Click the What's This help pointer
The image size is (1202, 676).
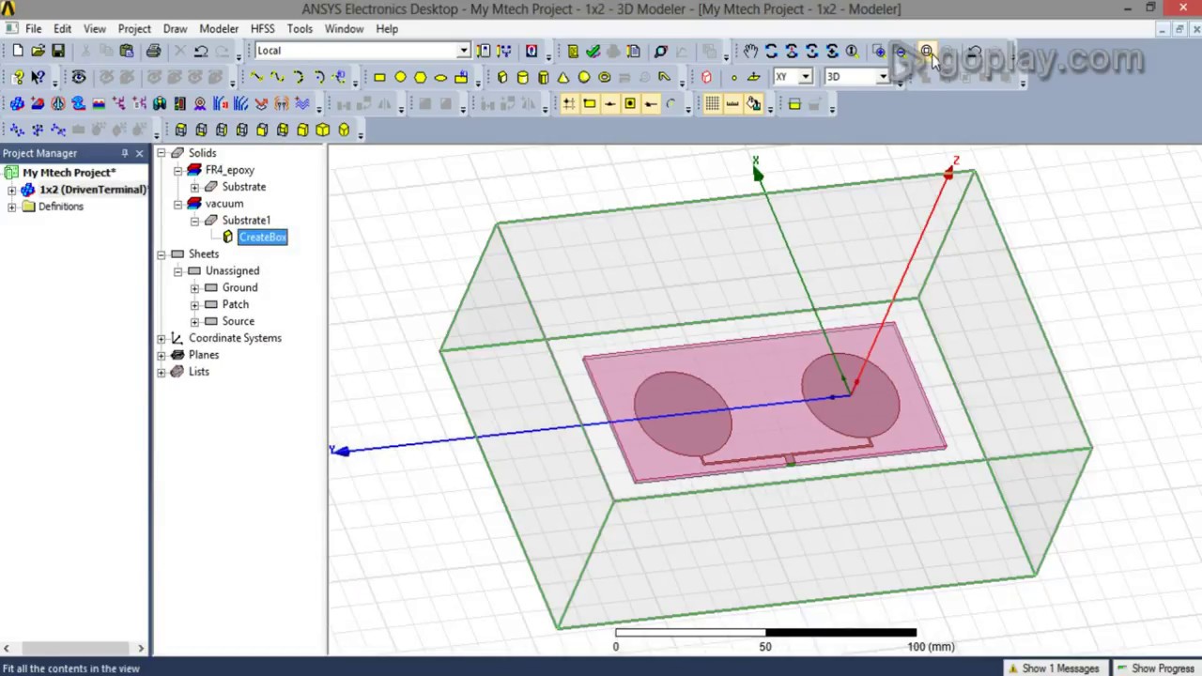tap(38, 77)
